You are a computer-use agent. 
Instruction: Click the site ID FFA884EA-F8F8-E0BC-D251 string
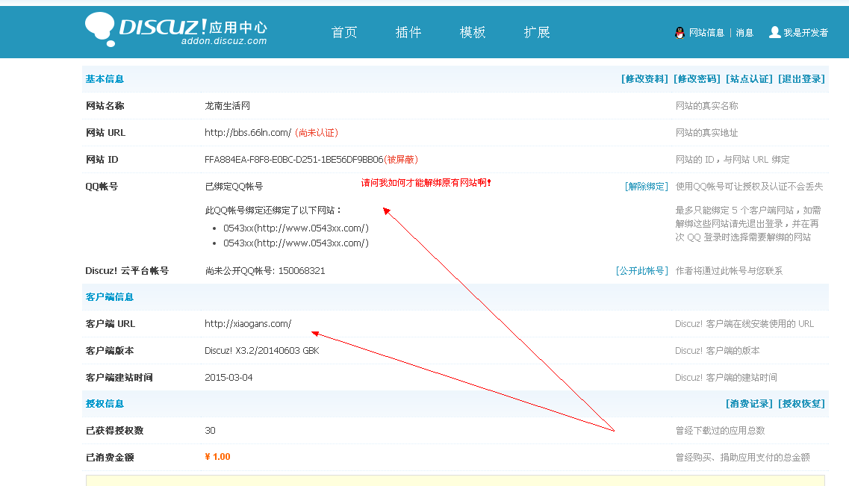294,160
